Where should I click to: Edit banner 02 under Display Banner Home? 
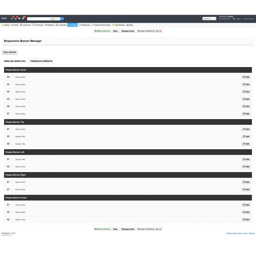tap(246, 77)
